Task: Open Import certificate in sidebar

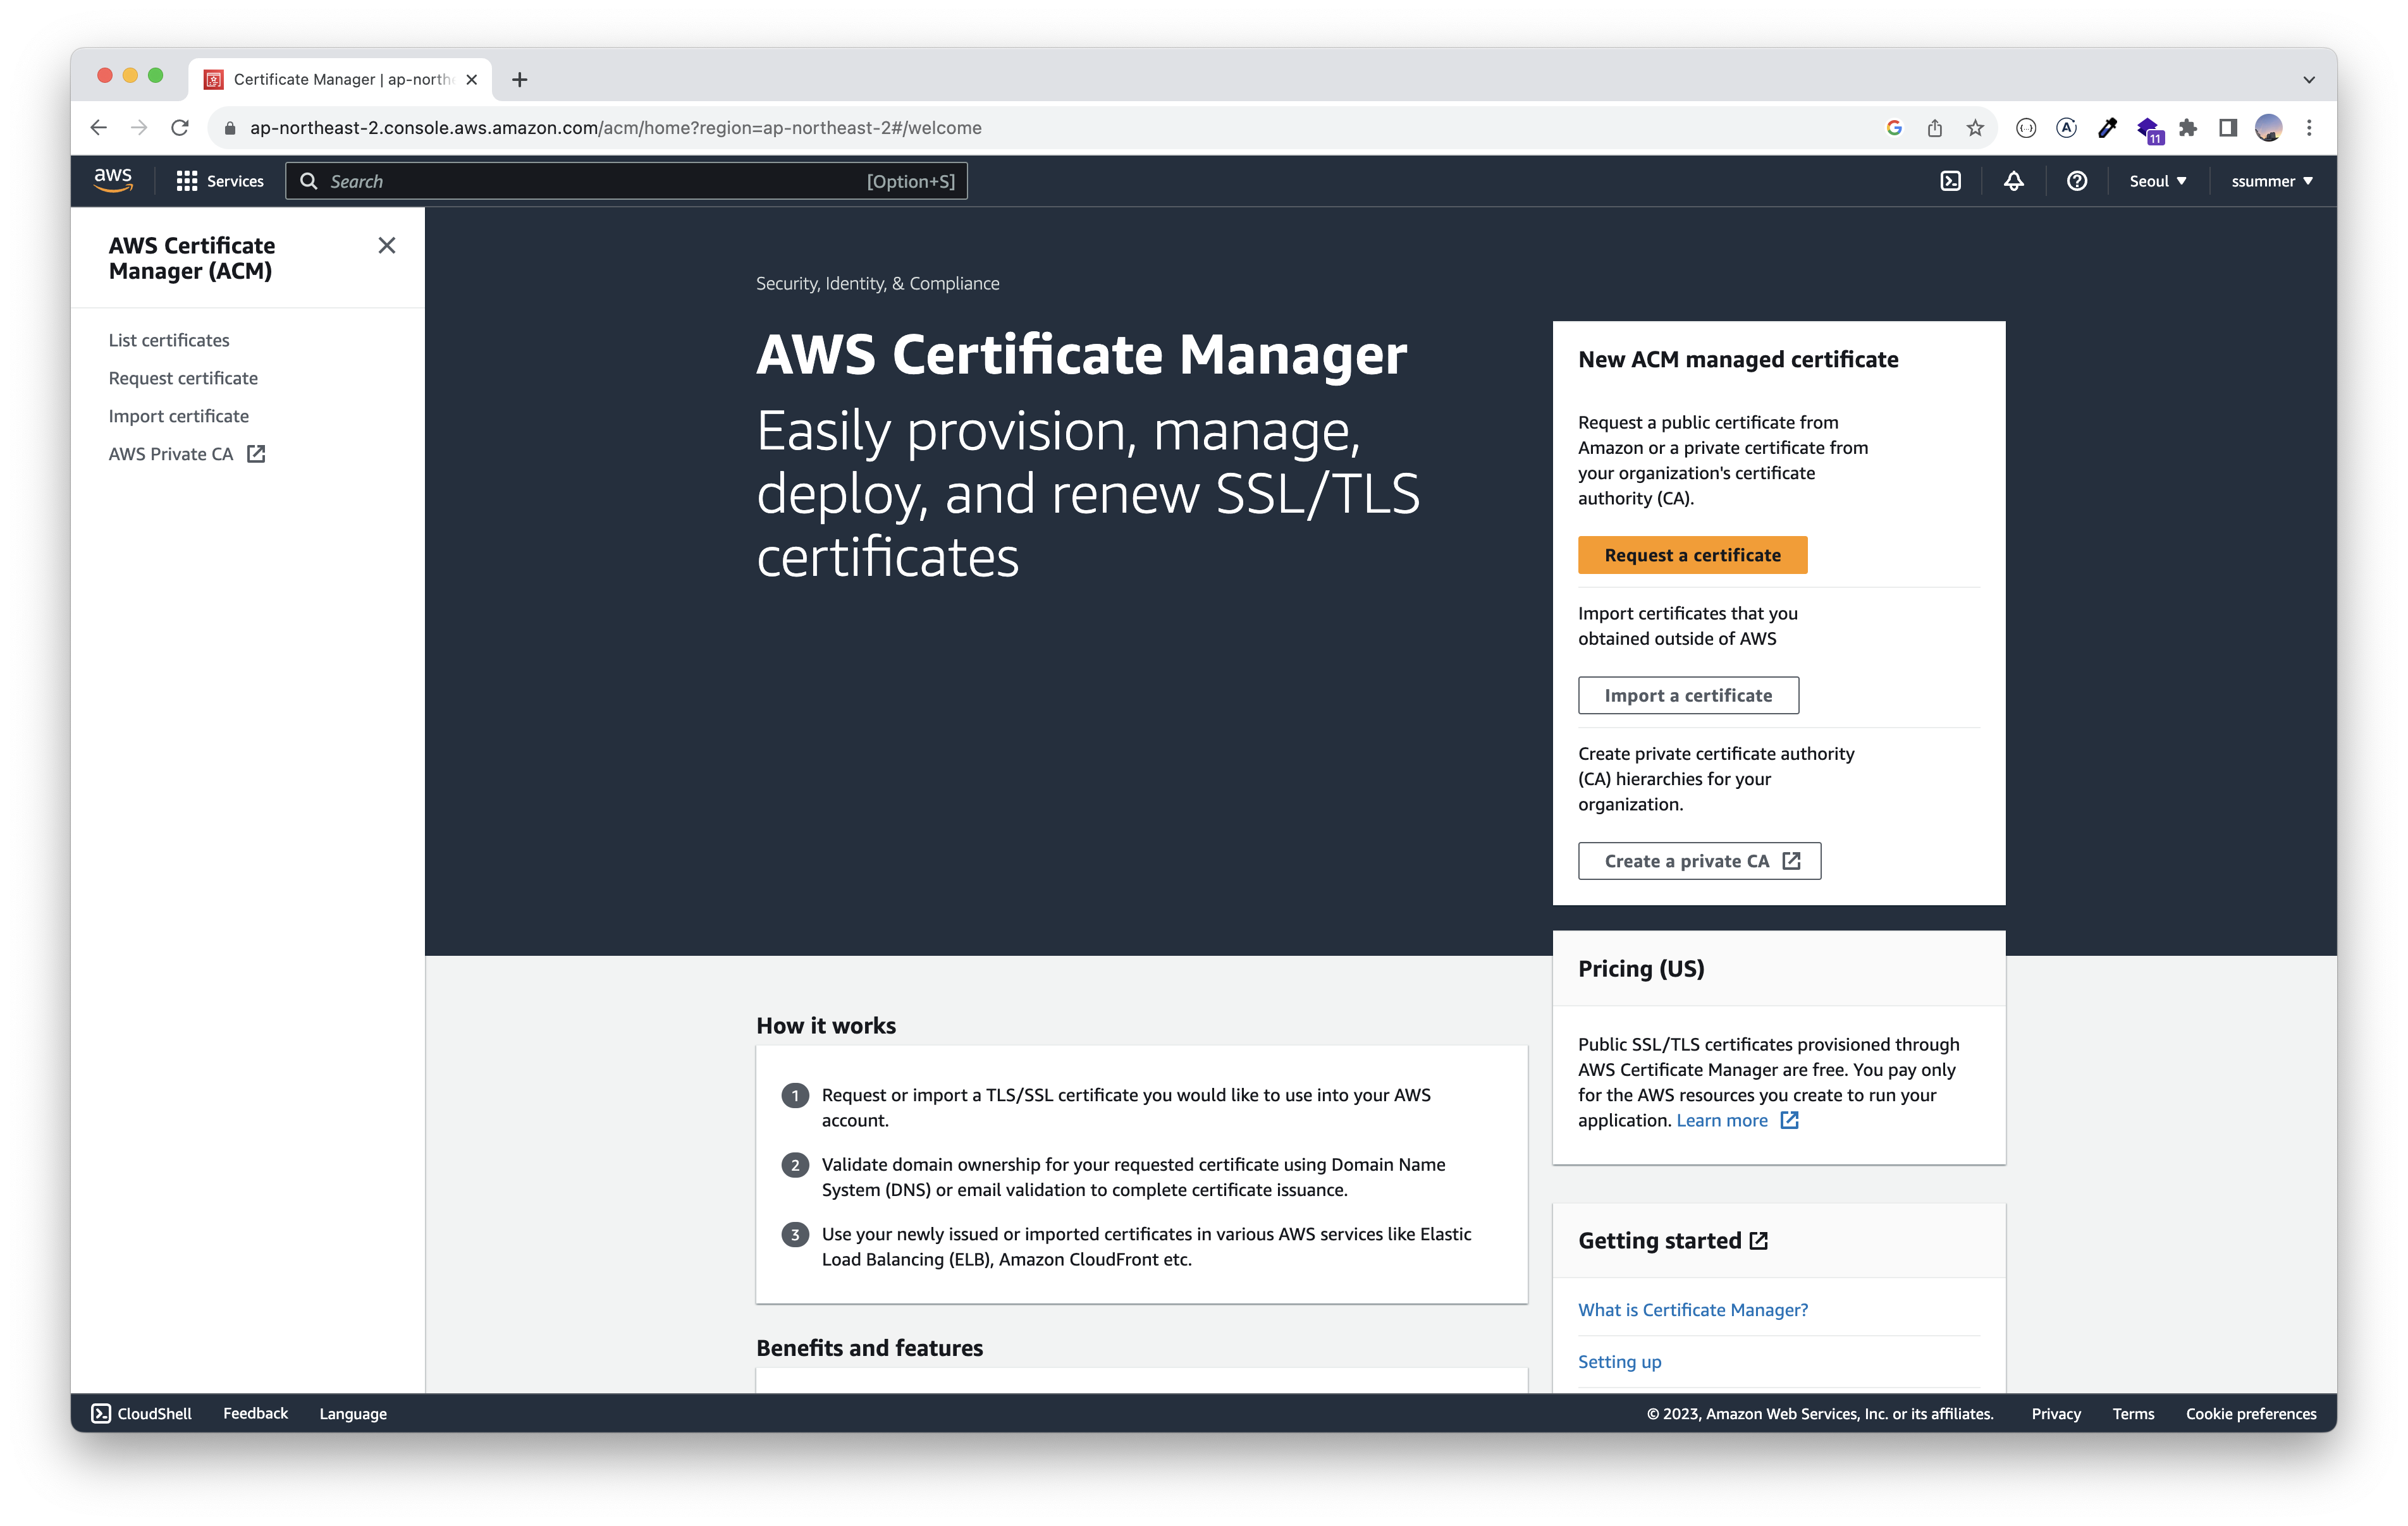Action: coord(179,416)
